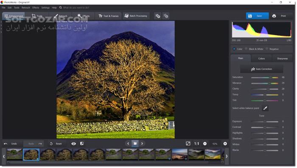Select the highlighted tree thumbnail in filmstrip
Screen dimensions: 297x168
(x=31, y=154)
